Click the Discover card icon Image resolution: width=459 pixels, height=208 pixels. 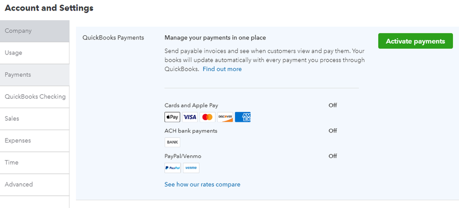pos(225,117)
